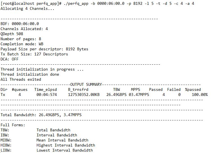Click the "Full Forms:" label
The width and height of the screenshot is (211, 153).
[x=13, y=125]
